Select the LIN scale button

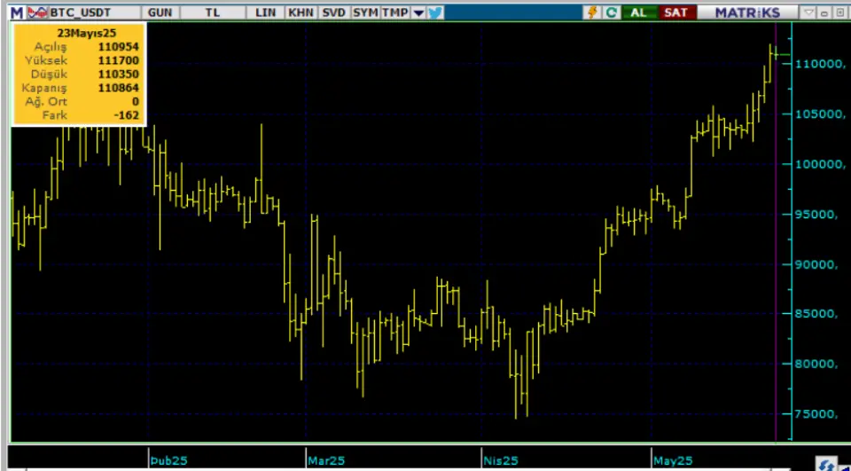(265, 12)
